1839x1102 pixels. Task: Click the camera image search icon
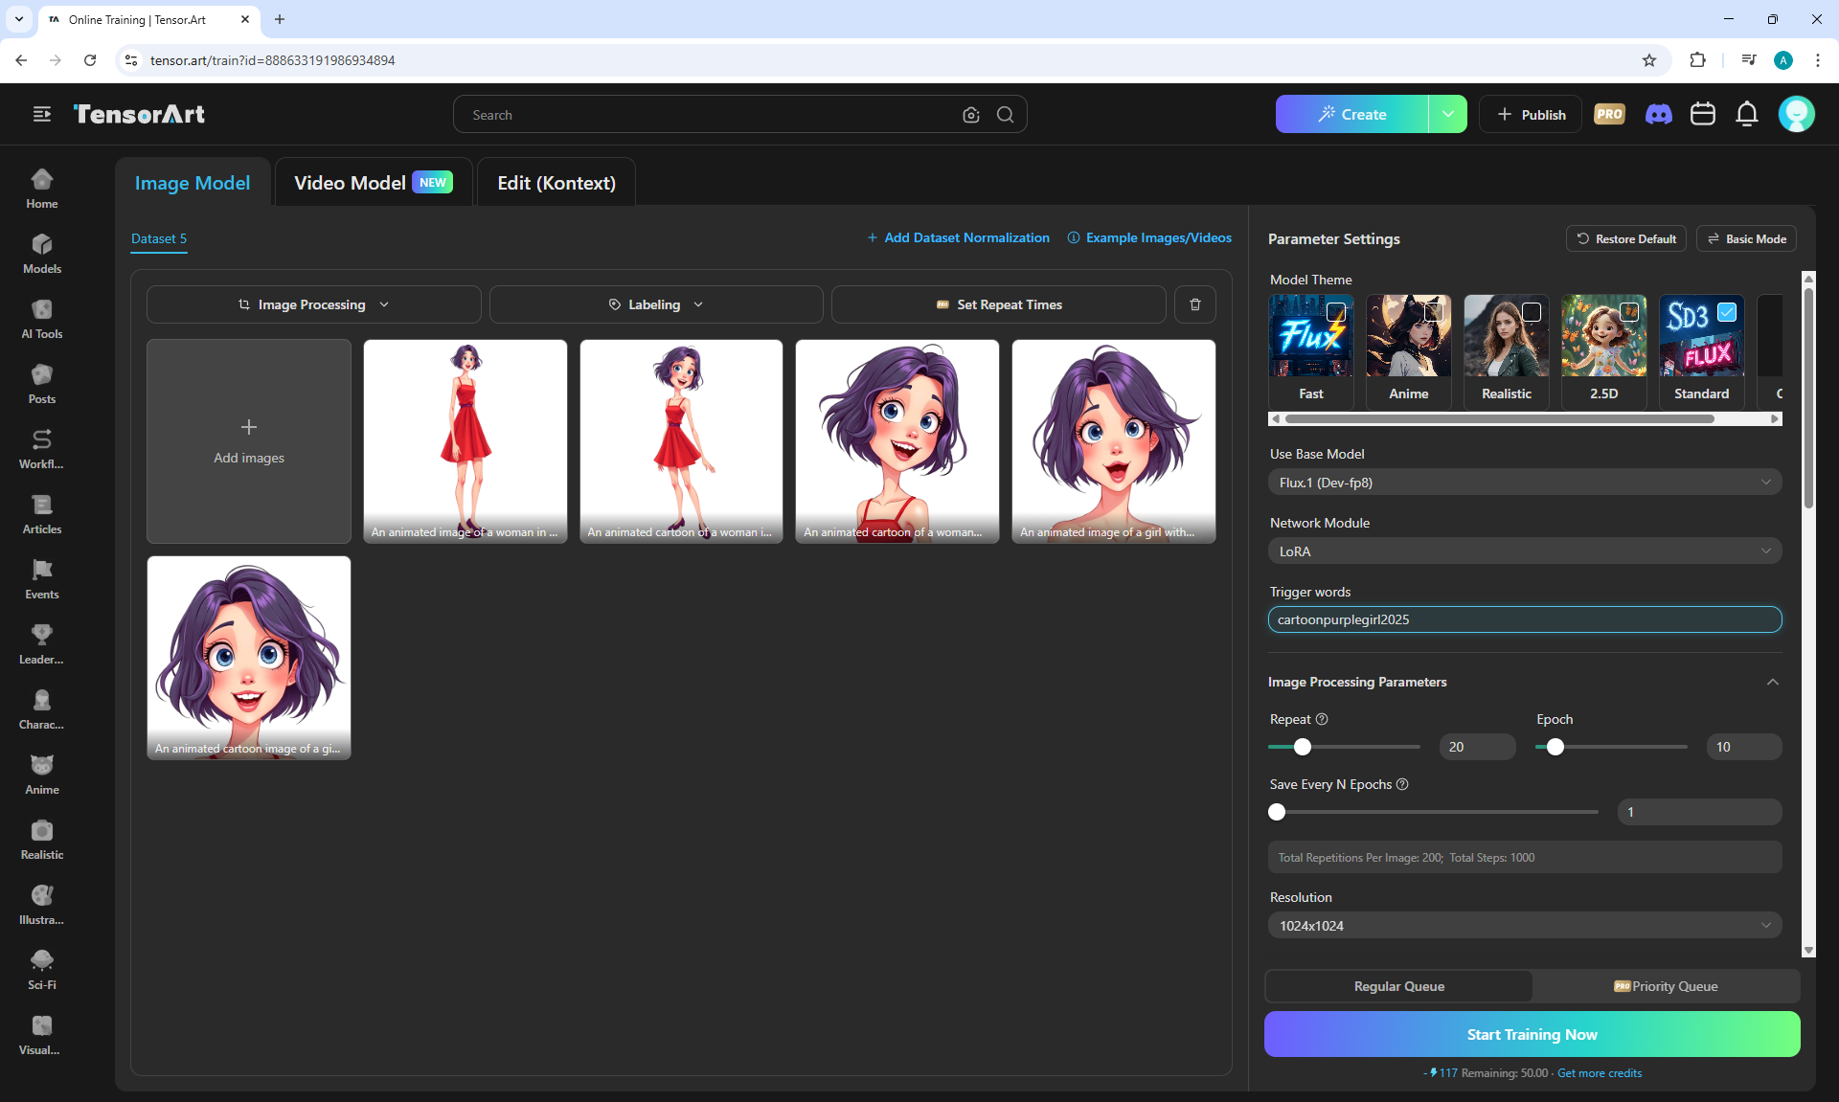[x=970, y=115]
